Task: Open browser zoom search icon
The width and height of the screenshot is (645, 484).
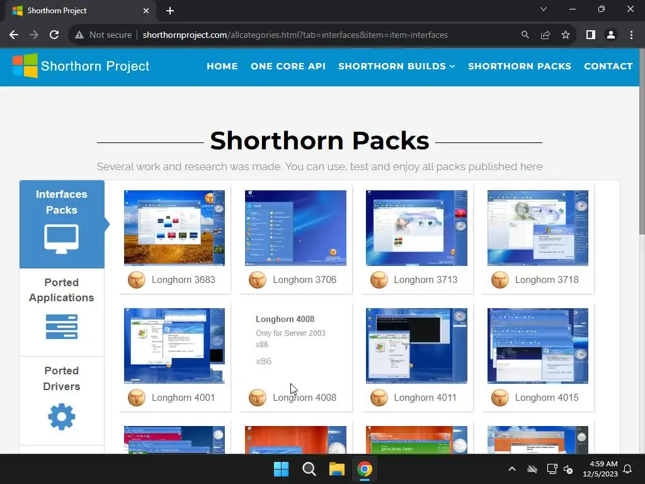Action: tap(525, 35)
